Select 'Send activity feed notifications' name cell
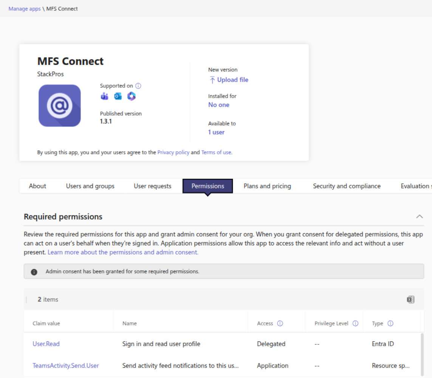Image resolution: width=432 pixels, height=378 pixels. coord(180,366)
